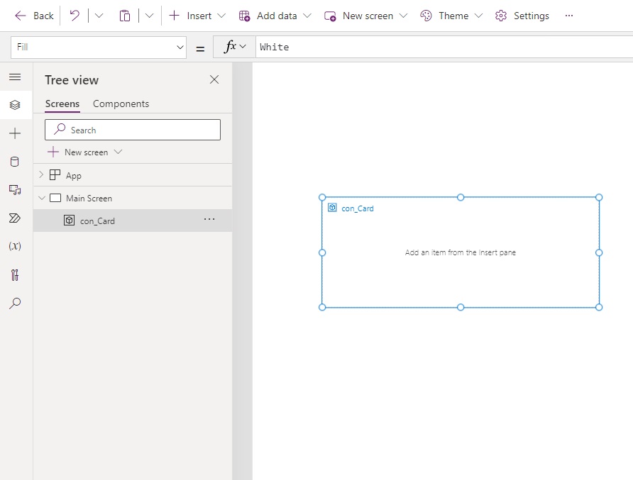Open the Variables (x) icon in sidebar
Image resolution: width=633 pixels, height=480 pixels.
coord(15,246)
